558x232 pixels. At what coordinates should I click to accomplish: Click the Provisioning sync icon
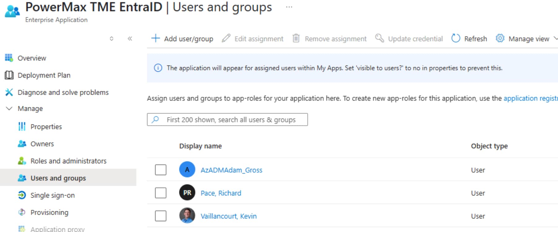[22, 212]
